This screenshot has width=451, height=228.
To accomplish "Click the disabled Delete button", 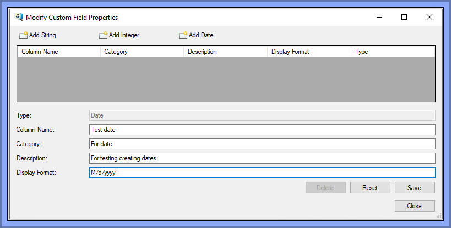I will pos(325,188).
